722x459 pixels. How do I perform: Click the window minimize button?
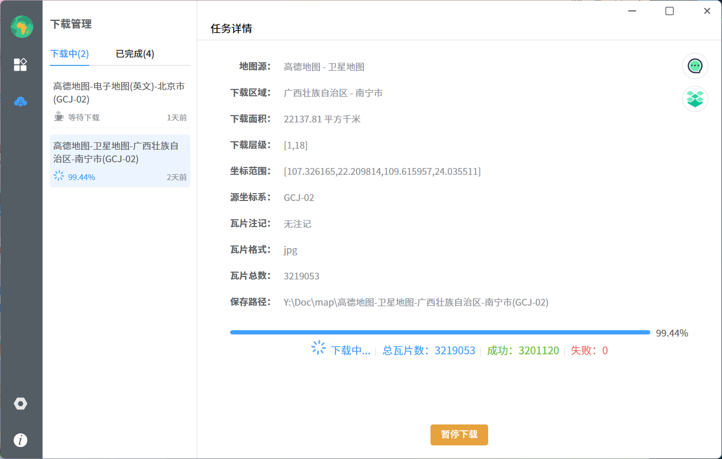pyautogui.click(x=631, y=10)
